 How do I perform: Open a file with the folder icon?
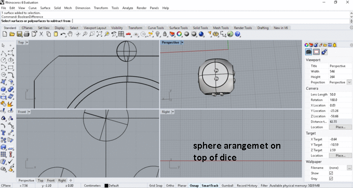[12, 34]
